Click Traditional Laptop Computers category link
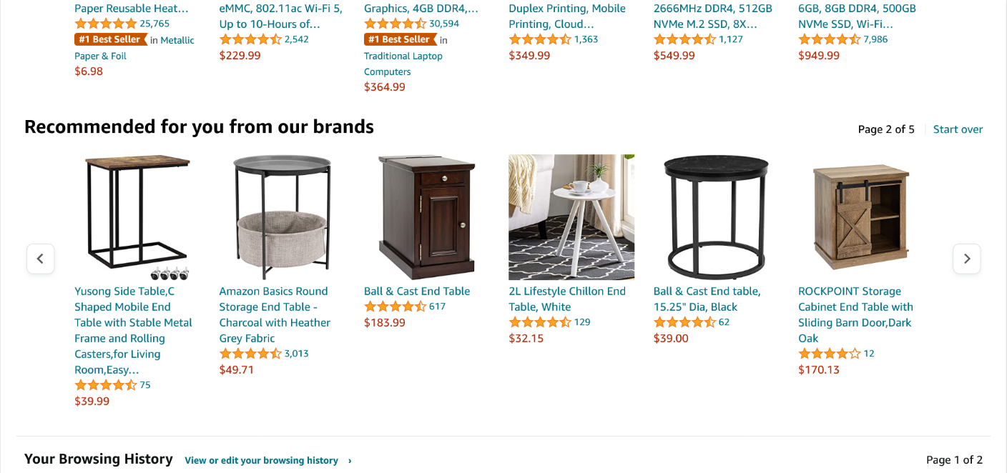This screenshot has height=473, width=1007. [x=403, y=64]
